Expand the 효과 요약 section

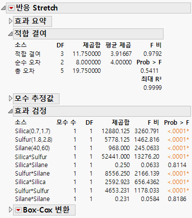click(10, 21)
